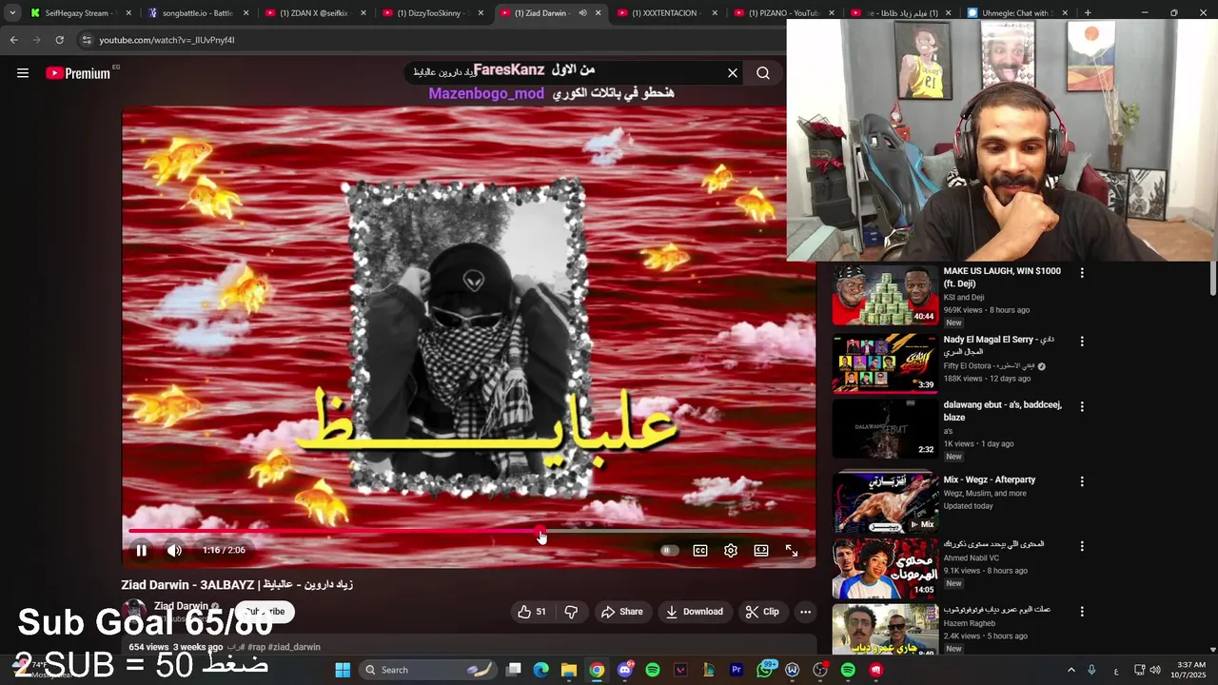The width and height of the screenshot is (1218, 685).
Task: Open options for MAKE US LAUGH video
Action: (1081, 273)
